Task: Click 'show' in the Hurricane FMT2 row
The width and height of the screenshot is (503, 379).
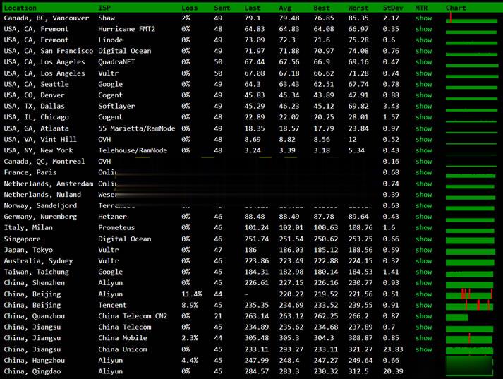Action: click(423, 29)
